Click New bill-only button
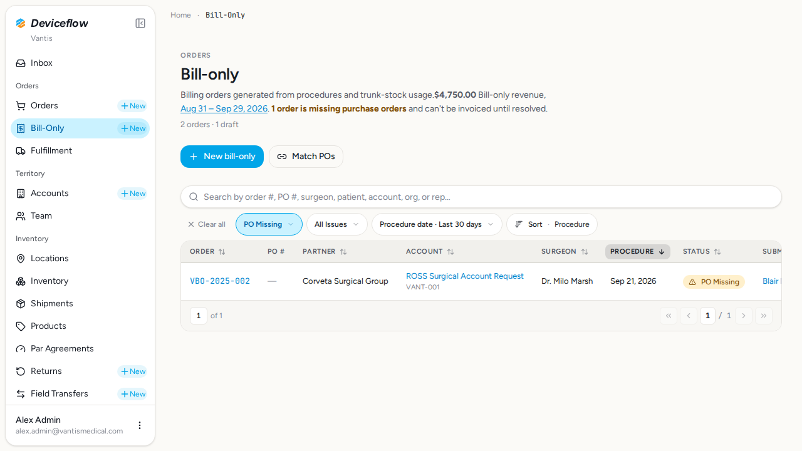Image resolution: width=802 pixels, height=451 pixels. [x=222, y=157]
